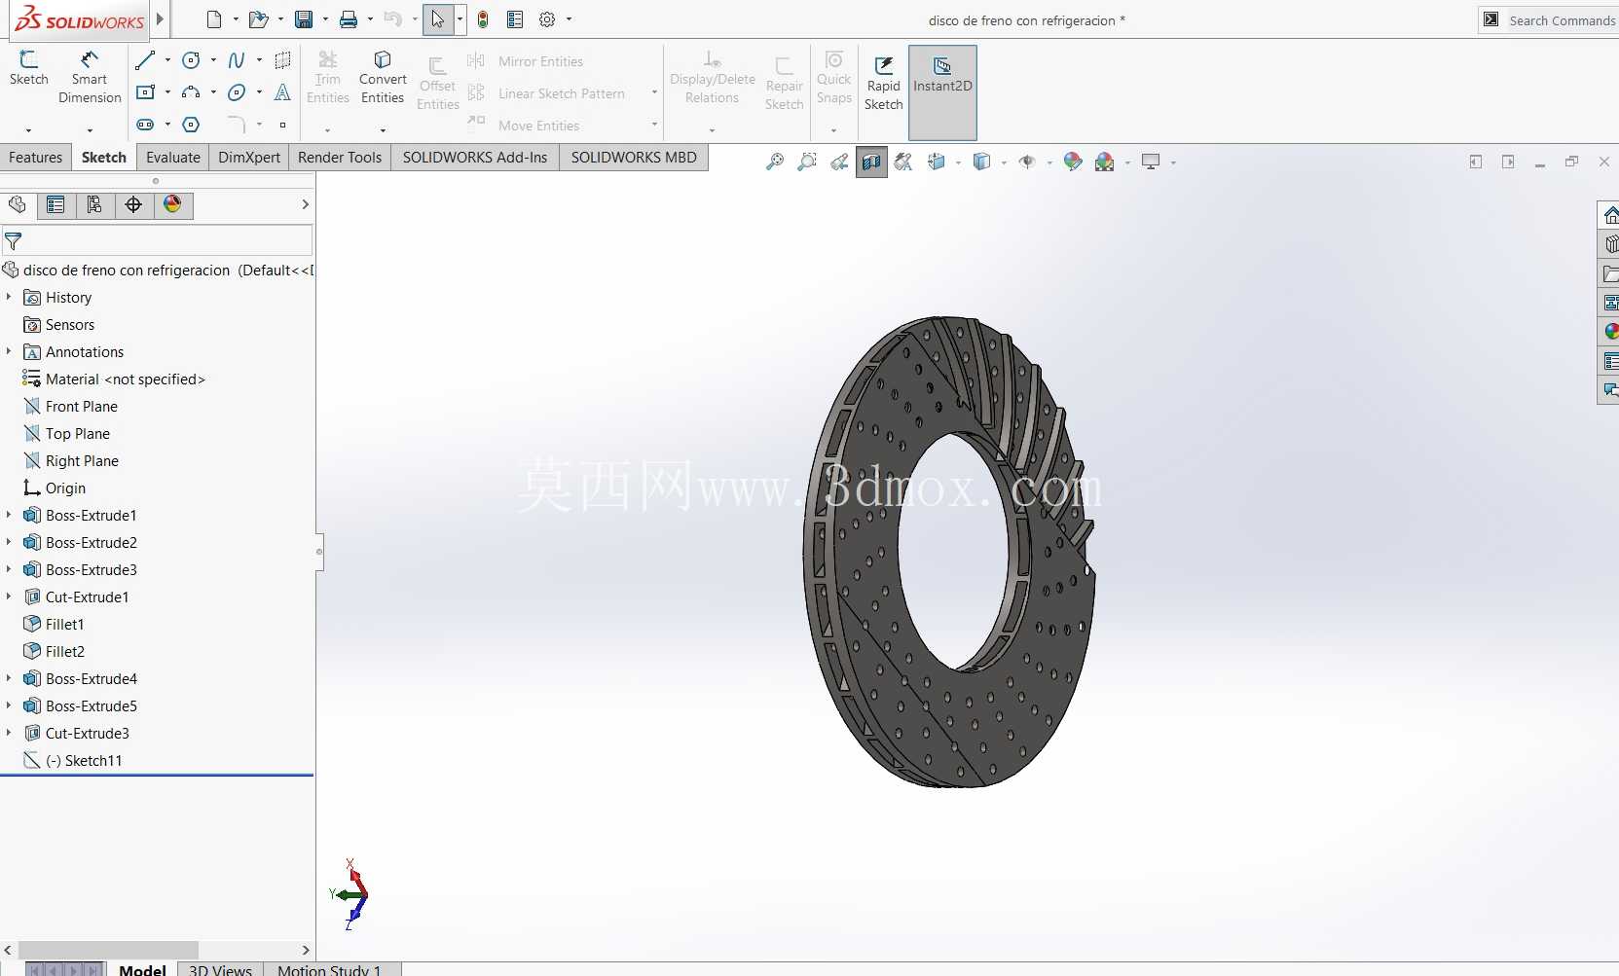Select the Text sketch tool
This screenshot has height=976, width=1619.
pyautogui.click(x=282, y=92)
